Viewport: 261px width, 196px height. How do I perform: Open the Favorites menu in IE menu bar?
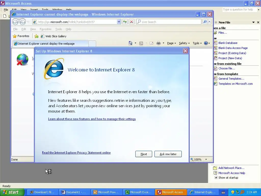tap(45, 29)
